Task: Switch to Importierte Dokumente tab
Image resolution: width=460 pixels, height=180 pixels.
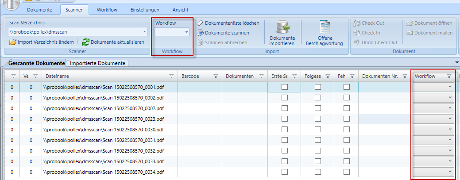Action: click(98, 63)
